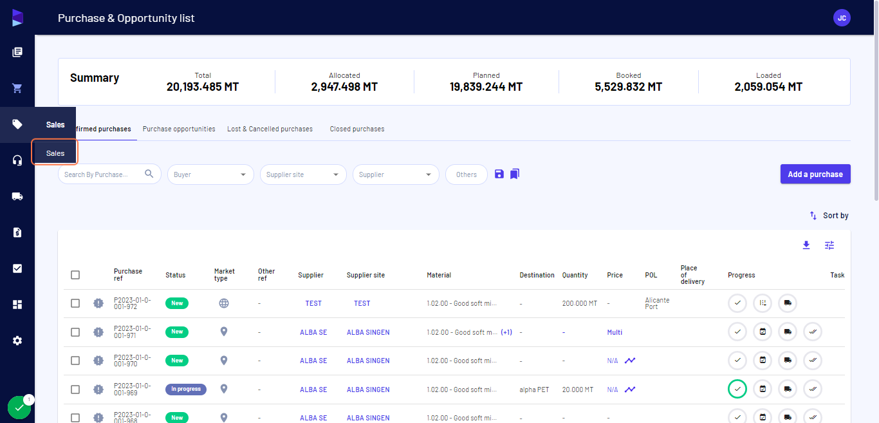
Task: Click the download export icon
Action: (806, 245)
